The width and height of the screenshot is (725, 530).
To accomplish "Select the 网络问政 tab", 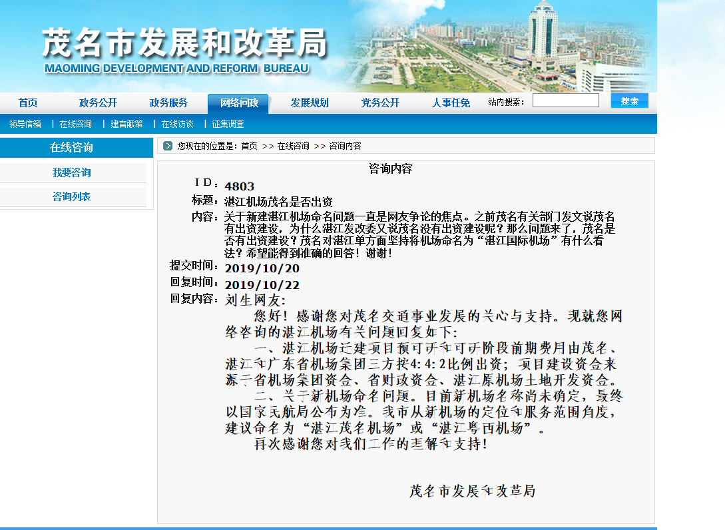I will click(238, 103).
